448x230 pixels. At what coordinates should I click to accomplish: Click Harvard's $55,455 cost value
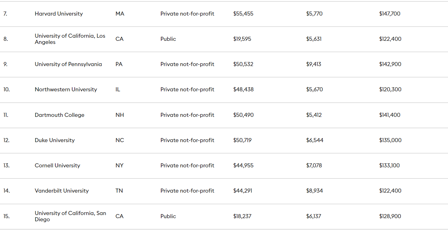pos(243,14)
